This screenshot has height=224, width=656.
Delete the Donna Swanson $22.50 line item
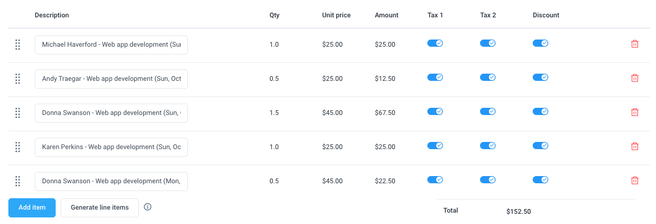[x=634, y=181]
